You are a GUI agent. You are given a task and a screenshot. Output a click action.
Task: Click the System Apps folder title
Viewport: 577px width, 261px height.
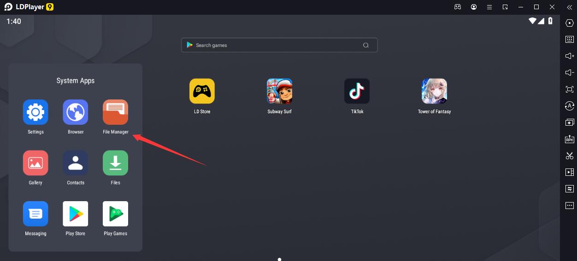(x=76, y=81)
